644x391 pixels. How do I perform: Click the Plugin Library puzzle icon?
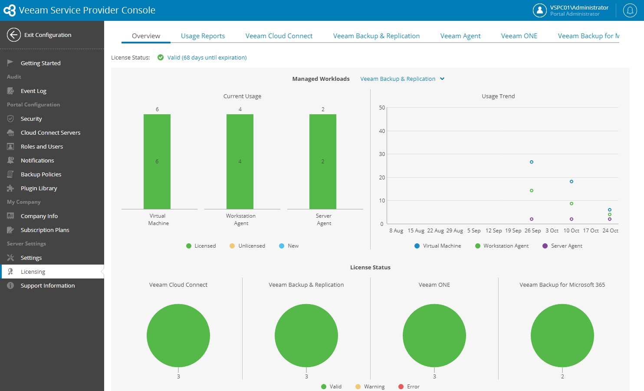[x=10, y=188]
